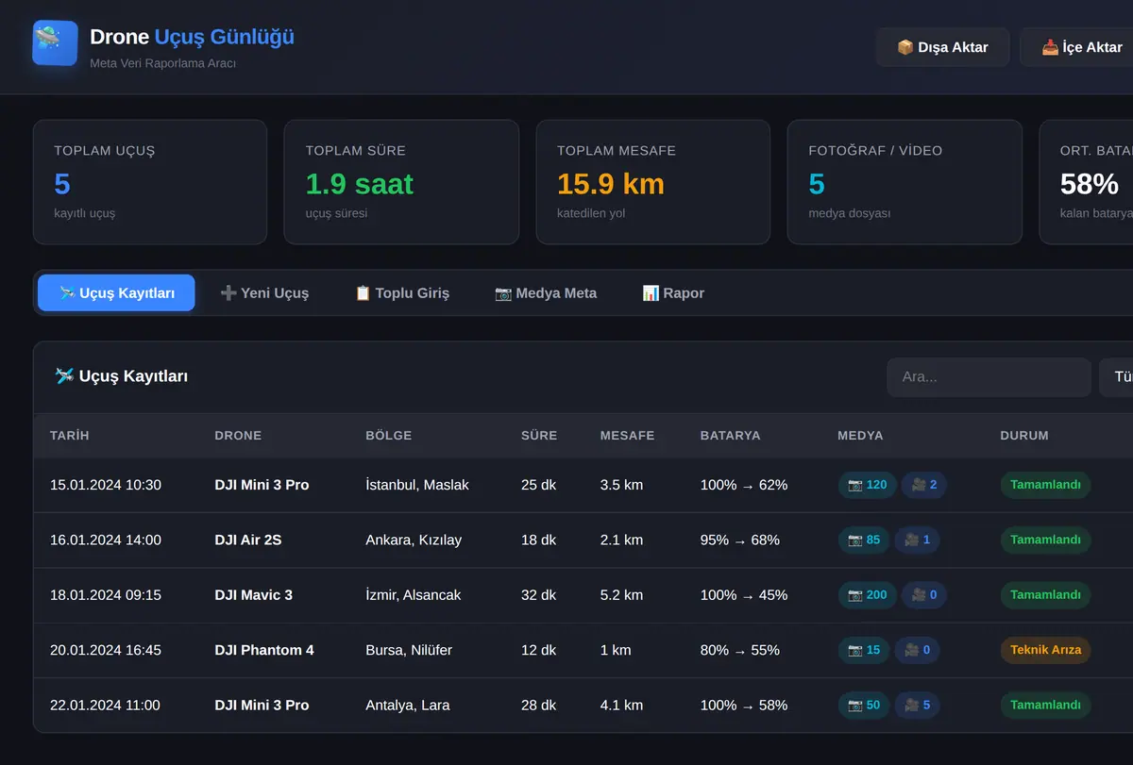Open the 1 video badge for Ankara flight
This screenshot has height=765, width=1133.
pyautogui.click(x=917, y=540)
